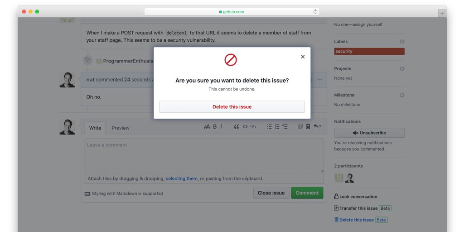Add a task list
Screen dimensions: 464x232
click(285, 127)
